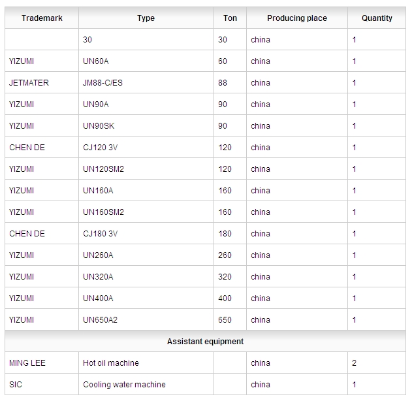The width and height of the screenshot is (412, 403).
Task: Select the UN160SM2 type cell
Action: pos(146,212)
